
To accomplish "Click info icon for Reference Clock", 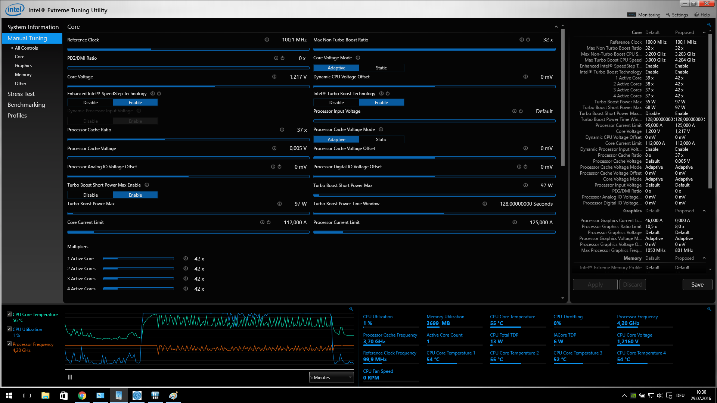I will click(267, 40).
